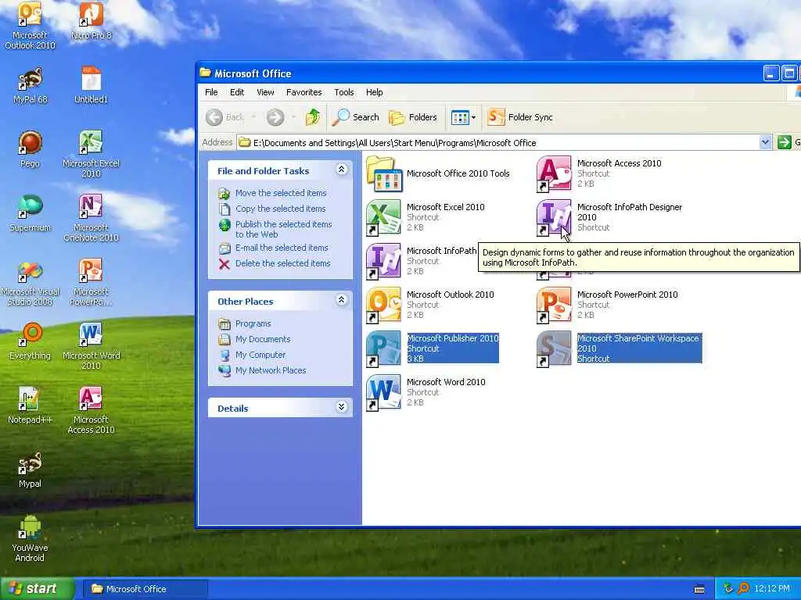Image resolution: width=801 pixels, height=600 pixels.
Task: Open Microsoft Outlook 2010 desktop shortcut
Action: tap(31, 26)
